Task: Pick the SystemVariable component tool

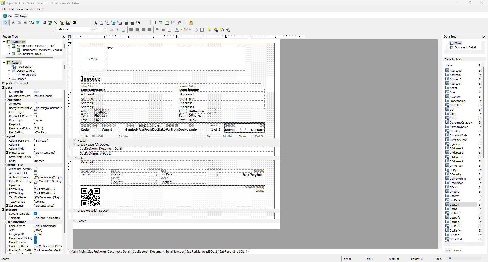Action: pyautogui.click(x=32, y=23)
